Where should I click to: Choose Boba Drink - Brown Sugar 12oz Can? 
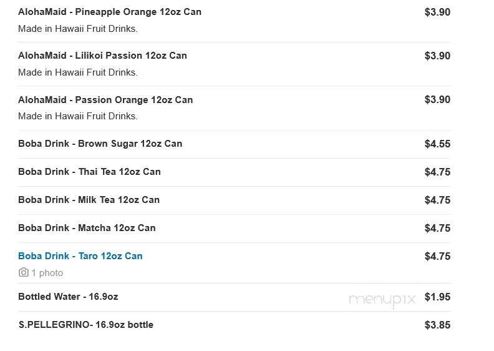[100, 144]
